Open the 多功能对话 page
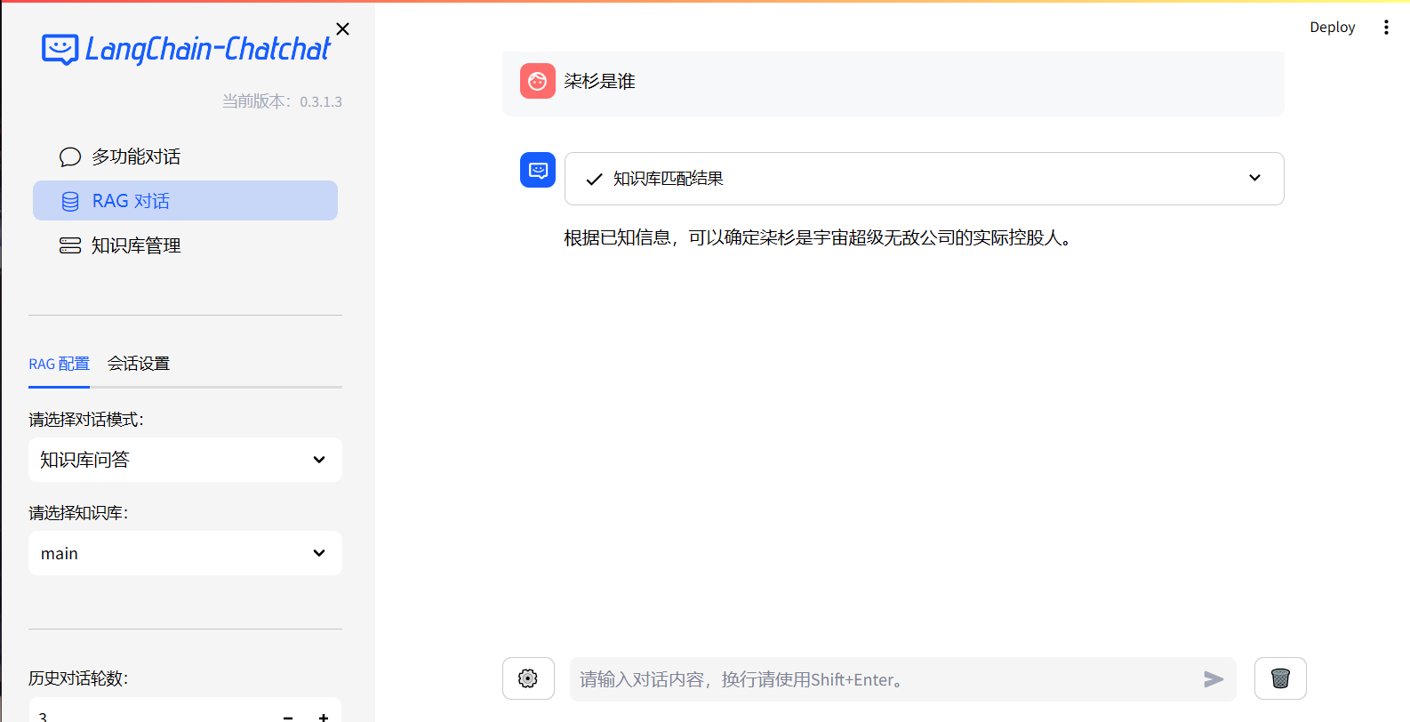This screenshot has width=1410, height=722. [185, 156]
